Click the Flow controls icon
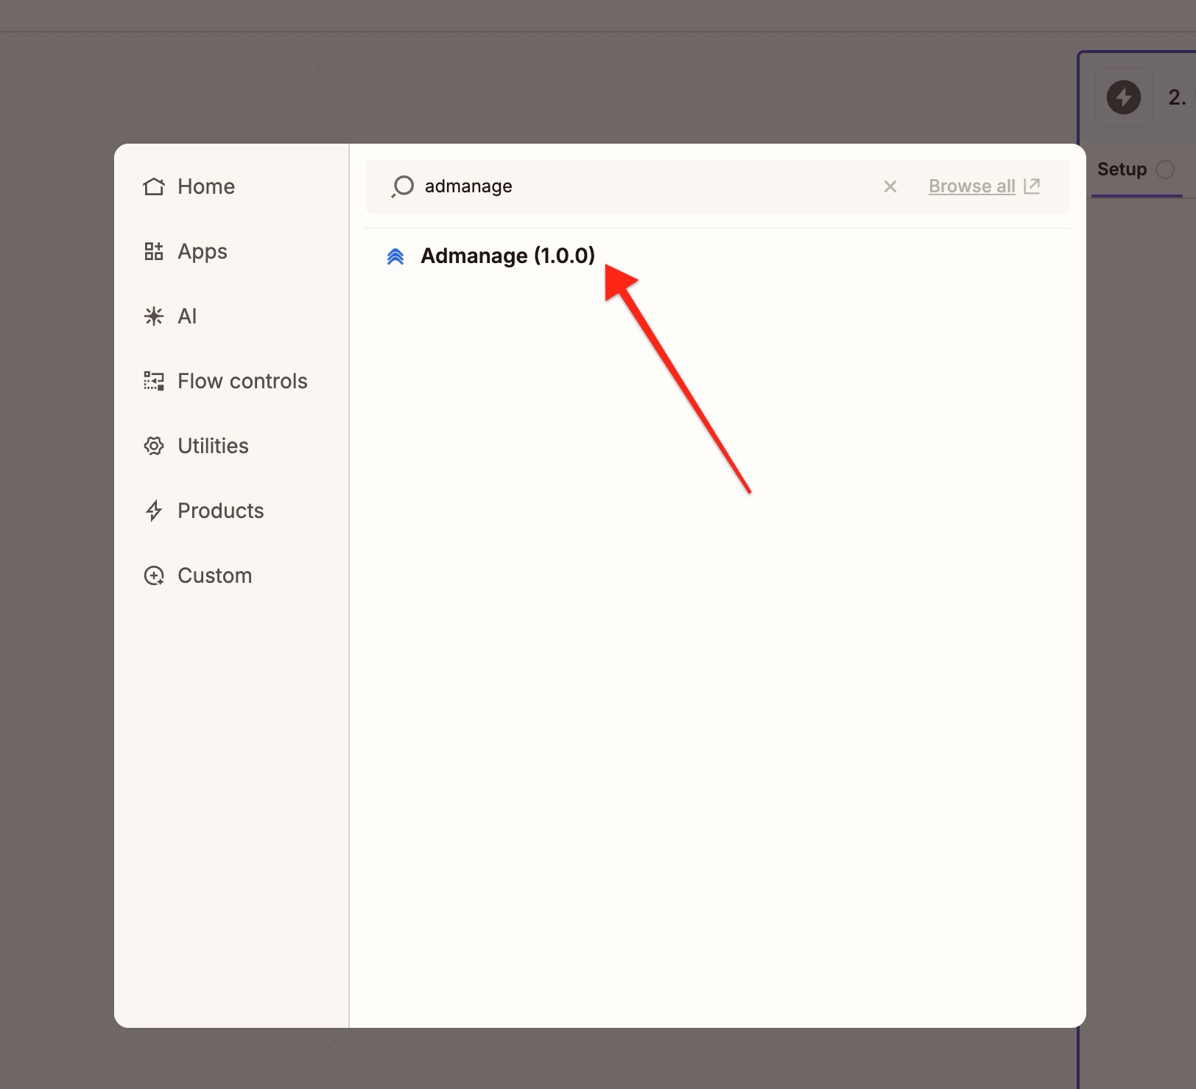1196x1089 pixels. coord(154,381)
